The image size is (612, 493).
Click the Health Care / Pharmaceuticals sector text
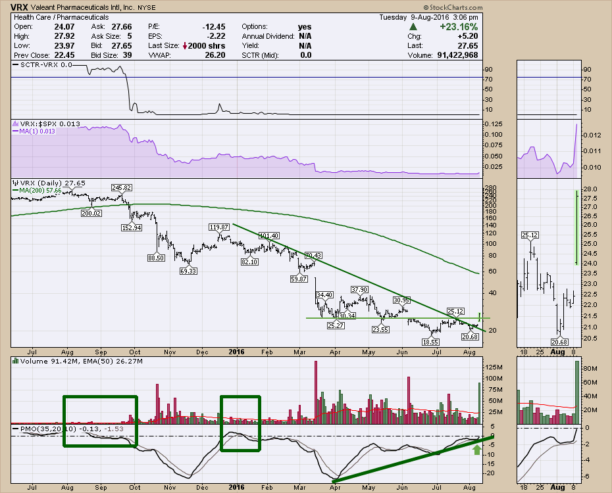(61, 17)
